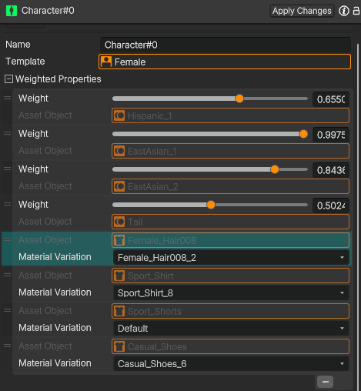Viewport: 361px width, 391px height.
Task: Open the info icon next to Apply Changes
Action: coord(344,11)
